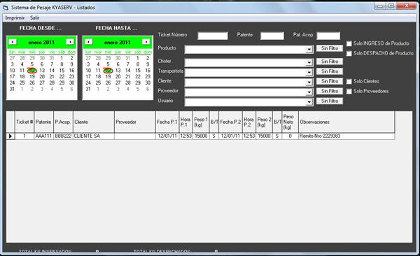Screen dimensions: 420x256
Task: Select the AAA111 patente cell
Action: [43, 136]
